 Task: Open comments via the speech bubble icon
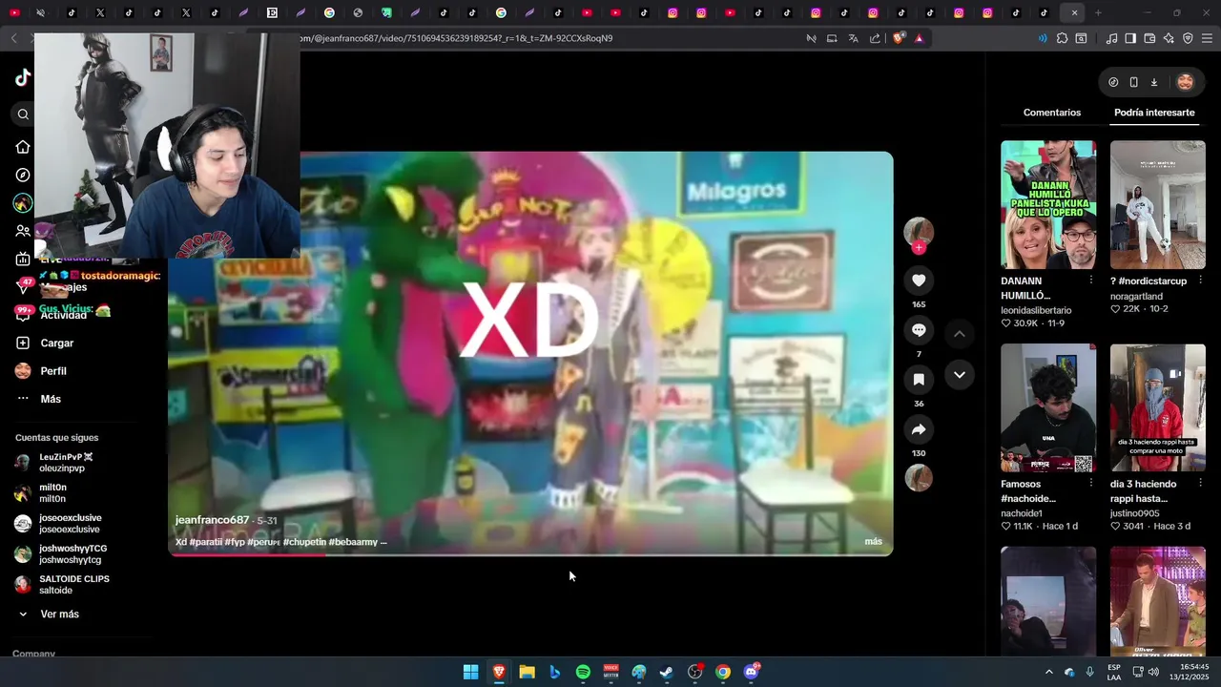(919, 330)
